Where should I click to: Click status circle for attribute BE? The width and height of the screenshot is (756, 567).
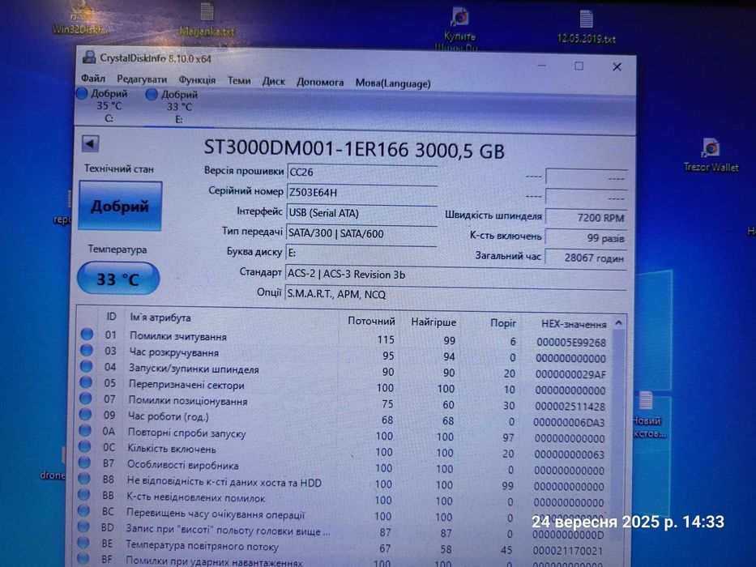83,543
